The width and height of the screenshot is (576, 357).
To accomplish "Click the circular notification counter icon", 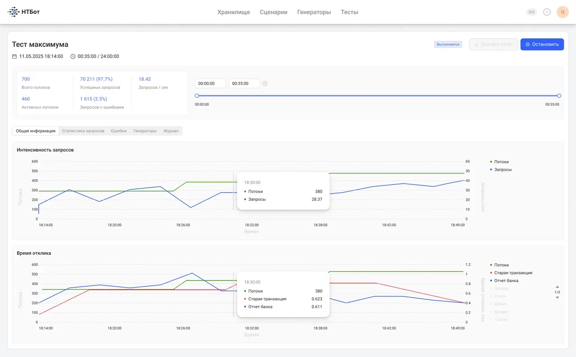I will click(x=547, y=12).
